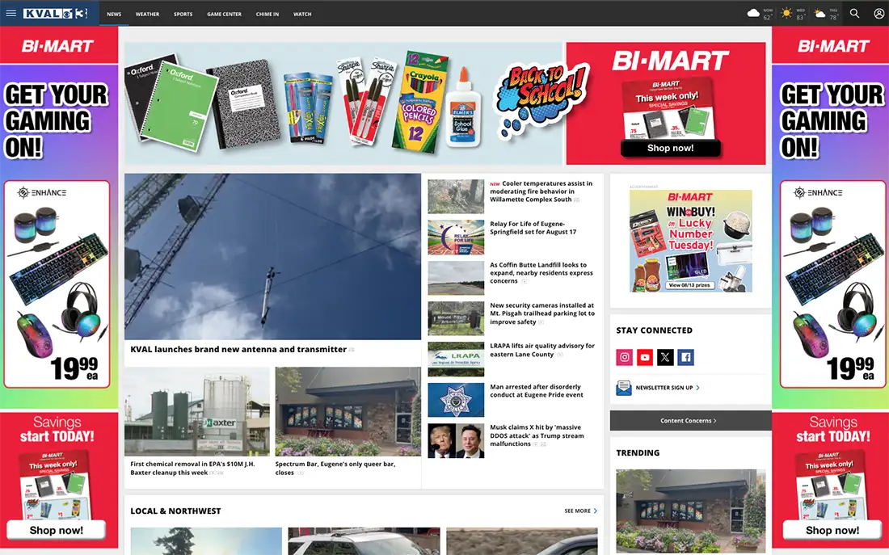Screen dimensions: 889x555
Task: Read First chemical removal EPA Baxter headline
Action: point(193,469)
